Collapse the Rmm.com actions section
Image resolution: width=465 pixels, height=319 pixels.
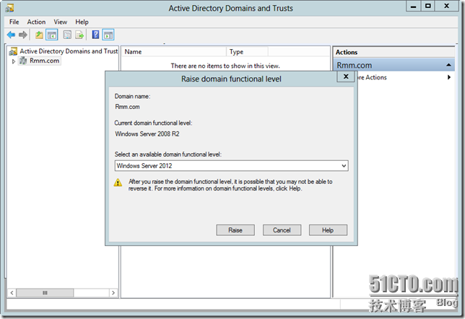click(448, 65)
